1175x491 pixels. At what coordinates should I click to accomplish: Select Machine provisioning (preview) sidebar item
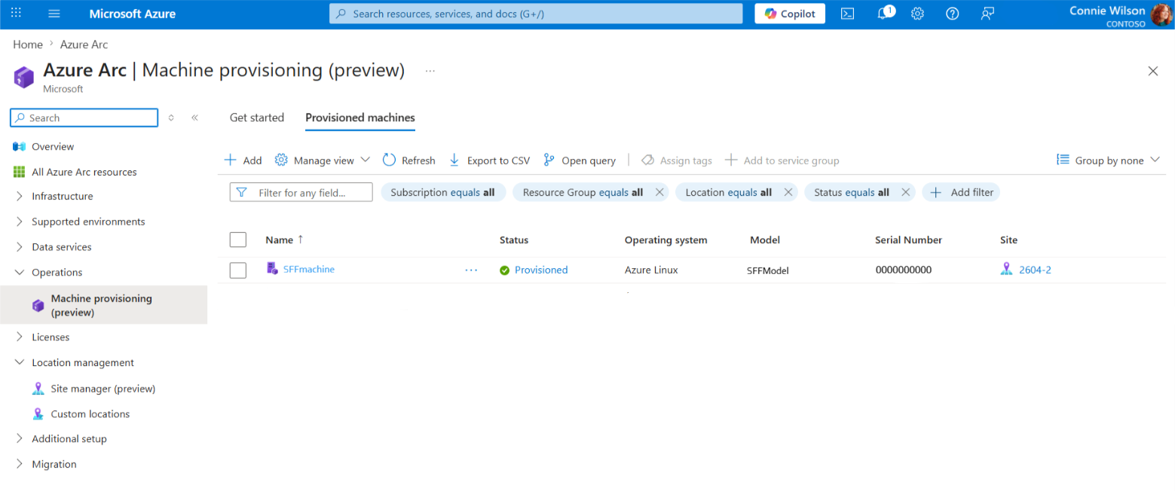pyautogui.click(x=104, y=305)
